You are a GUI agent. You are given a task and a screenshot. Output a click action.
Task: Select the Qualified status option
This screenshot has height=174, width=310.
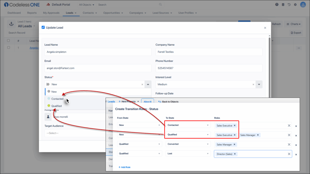(x=56, y=106)
